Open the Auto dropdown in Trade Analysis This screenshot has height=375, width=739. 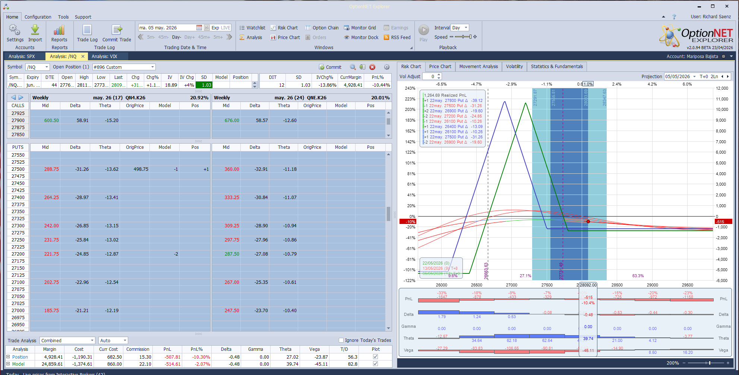click(x=125, y=340)
